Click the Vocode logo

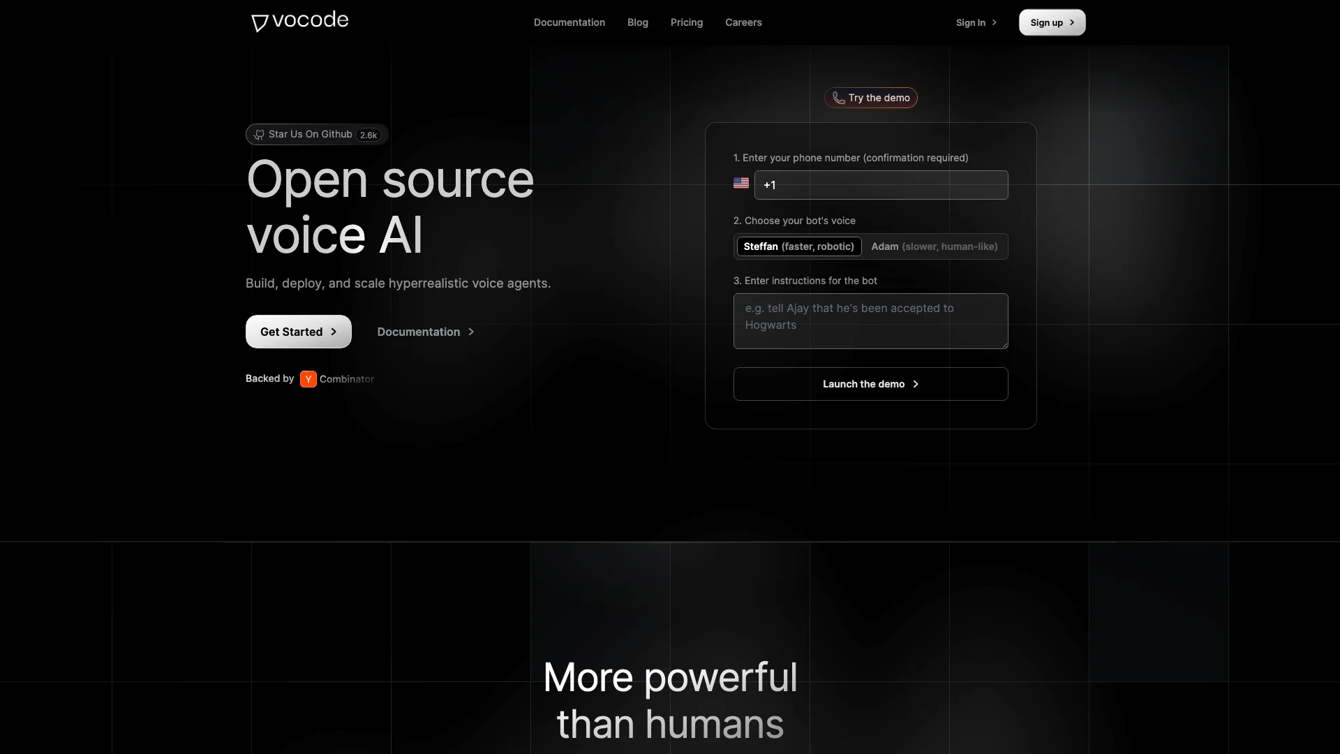point(300,22)
